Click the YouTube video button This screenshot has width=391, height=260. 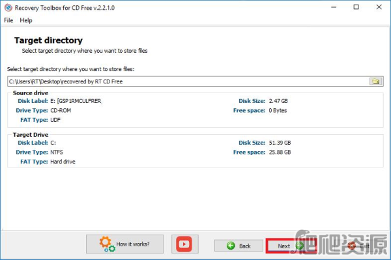click(185, 244)
